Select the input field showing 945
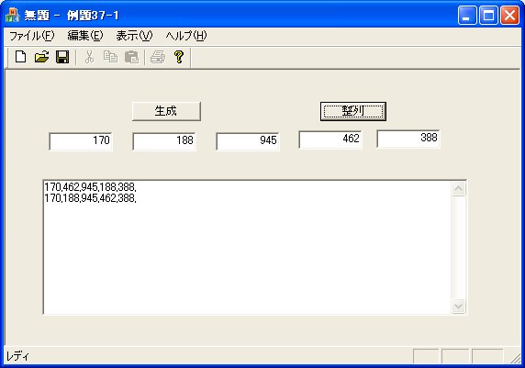 tap(248, 141)
